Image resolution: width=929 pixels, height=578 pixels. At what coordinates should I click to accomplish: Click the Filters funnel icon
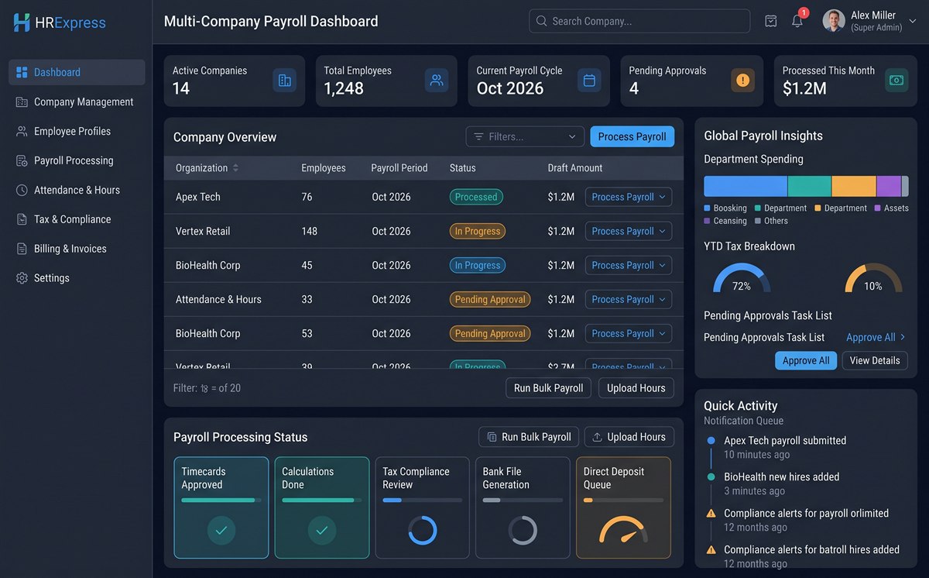(x=479, y=136)
